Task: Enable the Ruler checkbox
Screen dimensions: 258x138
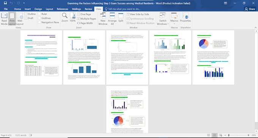Action: click(39, 14)
